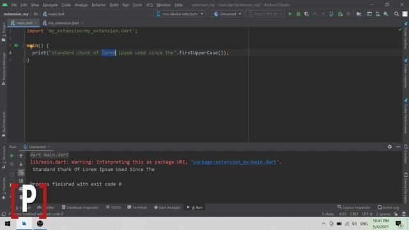409x230 pixels.
Task: Open the device selector dropdown
Action: point(180,14)
